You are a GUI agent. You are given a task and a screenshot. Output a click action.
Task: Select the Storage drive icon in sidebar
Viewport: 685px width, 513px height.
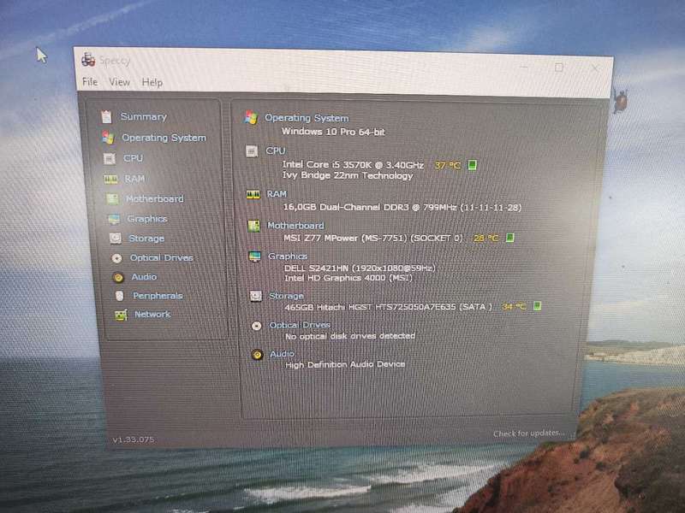click(116, 239)
